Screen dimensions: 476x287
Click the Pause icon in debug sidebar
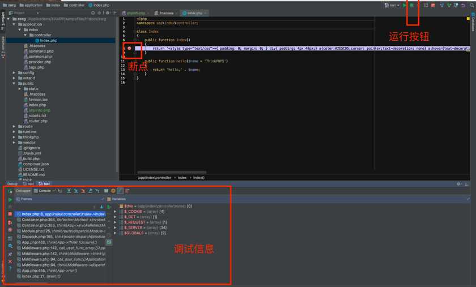coord(10,207)
